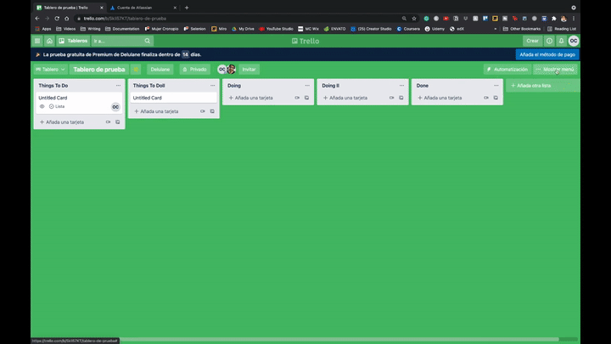Image resolution: width=611 pixels, height=344 pixels.
Task: Select the Tablero de prueba browser tab
Action: (70, 8)
